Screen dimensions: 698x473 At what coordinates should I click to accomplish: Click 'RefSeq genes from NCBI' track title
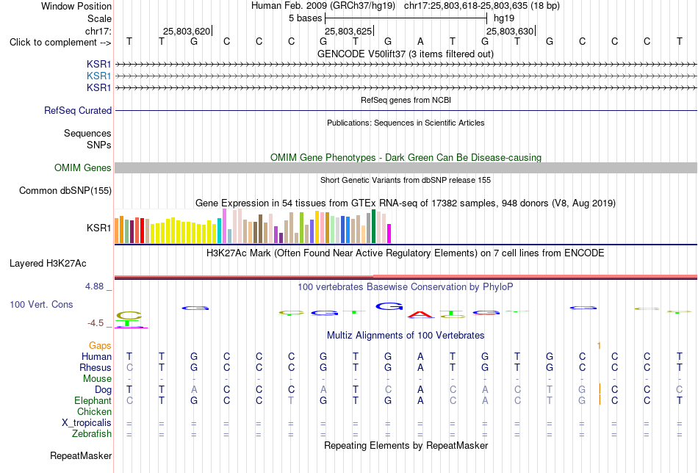tap(406, 100)
